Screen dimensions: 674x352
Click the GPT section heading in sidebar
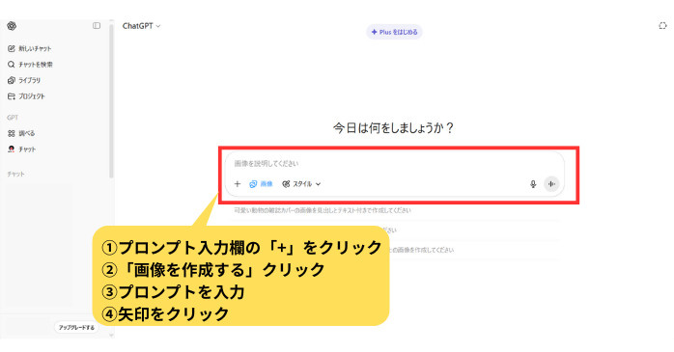pyautogui.click(x=13, y=118)
